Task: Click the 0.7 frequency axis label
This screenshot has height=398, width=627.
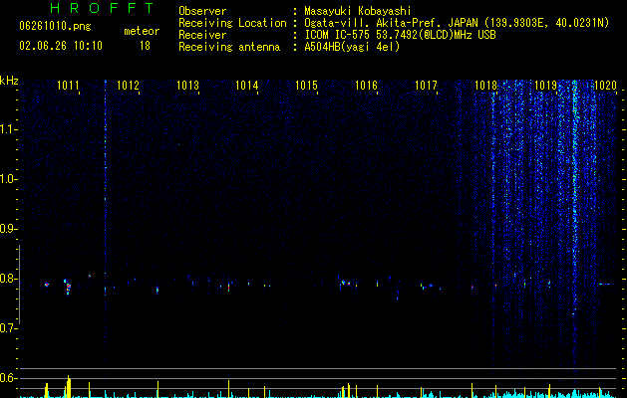Action: [x=7, y=328]
